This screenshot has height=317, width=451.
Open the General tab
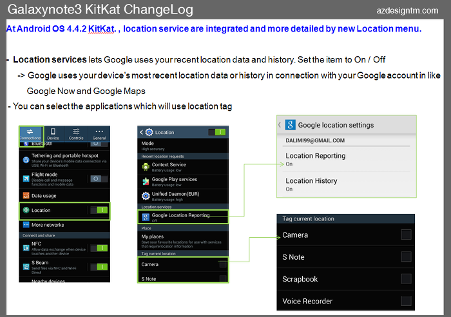click(x=99, y=134)
